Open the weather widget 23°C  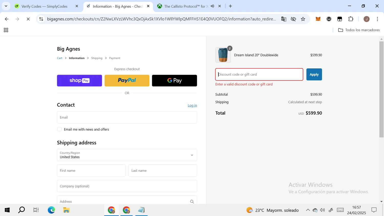pos(272,210)
